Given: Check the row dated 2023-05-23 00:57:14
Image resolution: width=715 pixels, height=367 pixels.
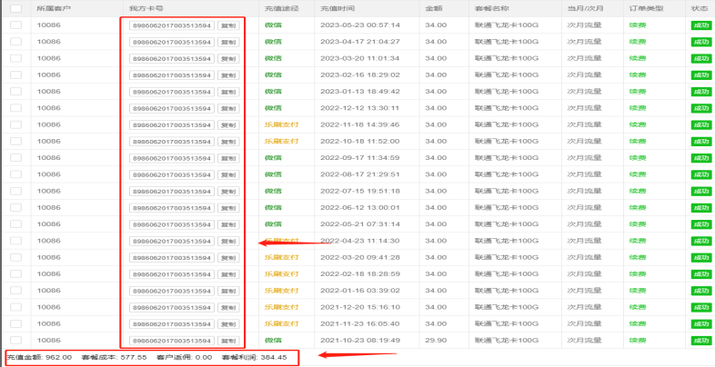Looking at the screenshot, I should point(16,25).
